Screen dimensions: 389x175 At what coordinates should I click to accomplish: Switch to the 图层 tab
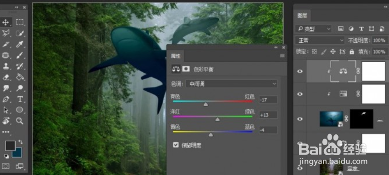(302, 16)
